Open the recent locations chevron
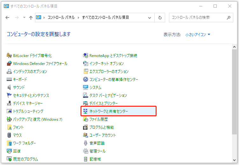The image size is (239, 165). [24, 18]
